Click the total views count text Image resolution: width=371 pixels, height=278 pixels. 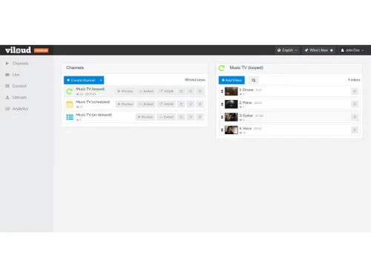[x=195, y=80]
